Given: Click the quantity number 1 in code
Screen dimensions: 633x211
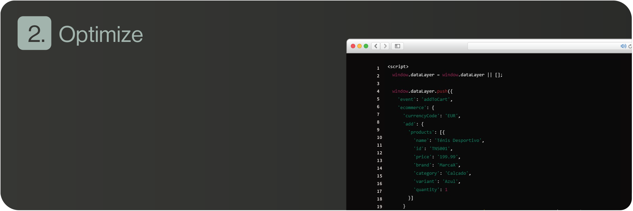Looking at the screenshot, I should [446, 190].
